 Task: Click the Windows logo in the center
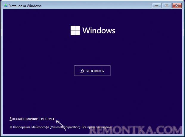pyautogui.click(x=93, y=30)
